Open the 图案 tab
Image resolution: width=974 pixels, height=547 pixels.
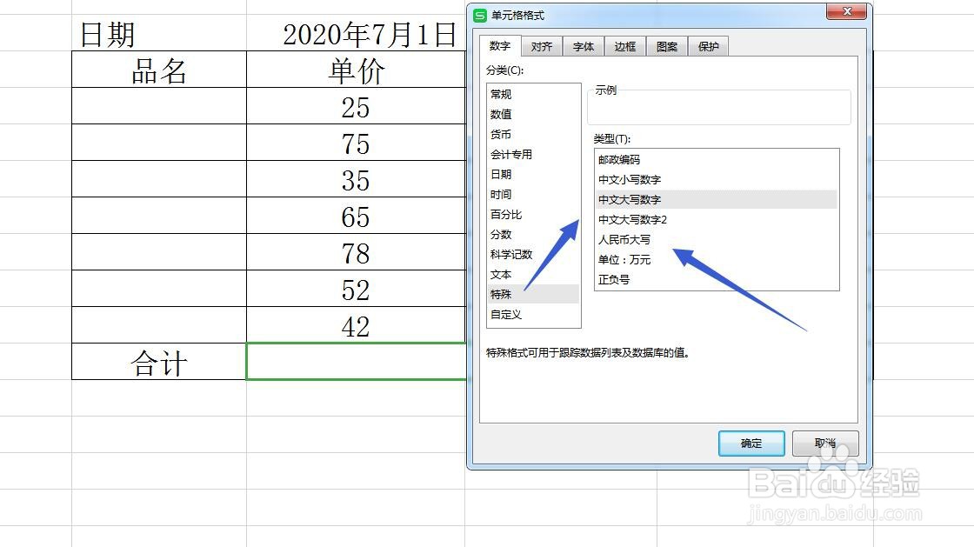667,46
